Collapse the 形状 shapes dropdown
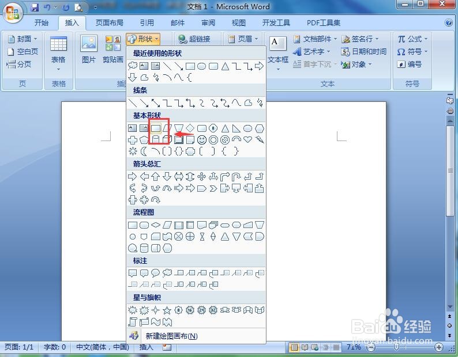 [x=143, y=39]
